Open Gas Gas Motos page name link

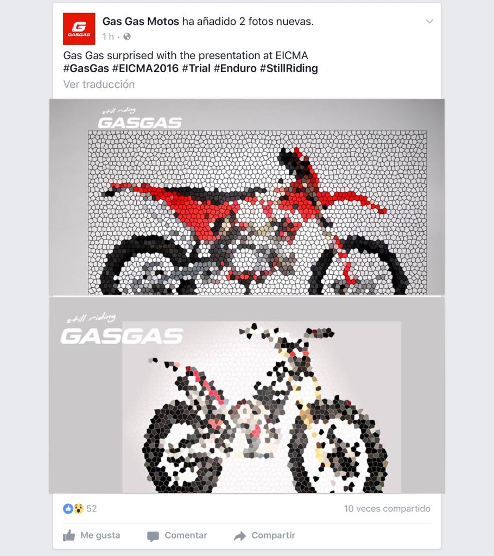[x=141, y=21]
